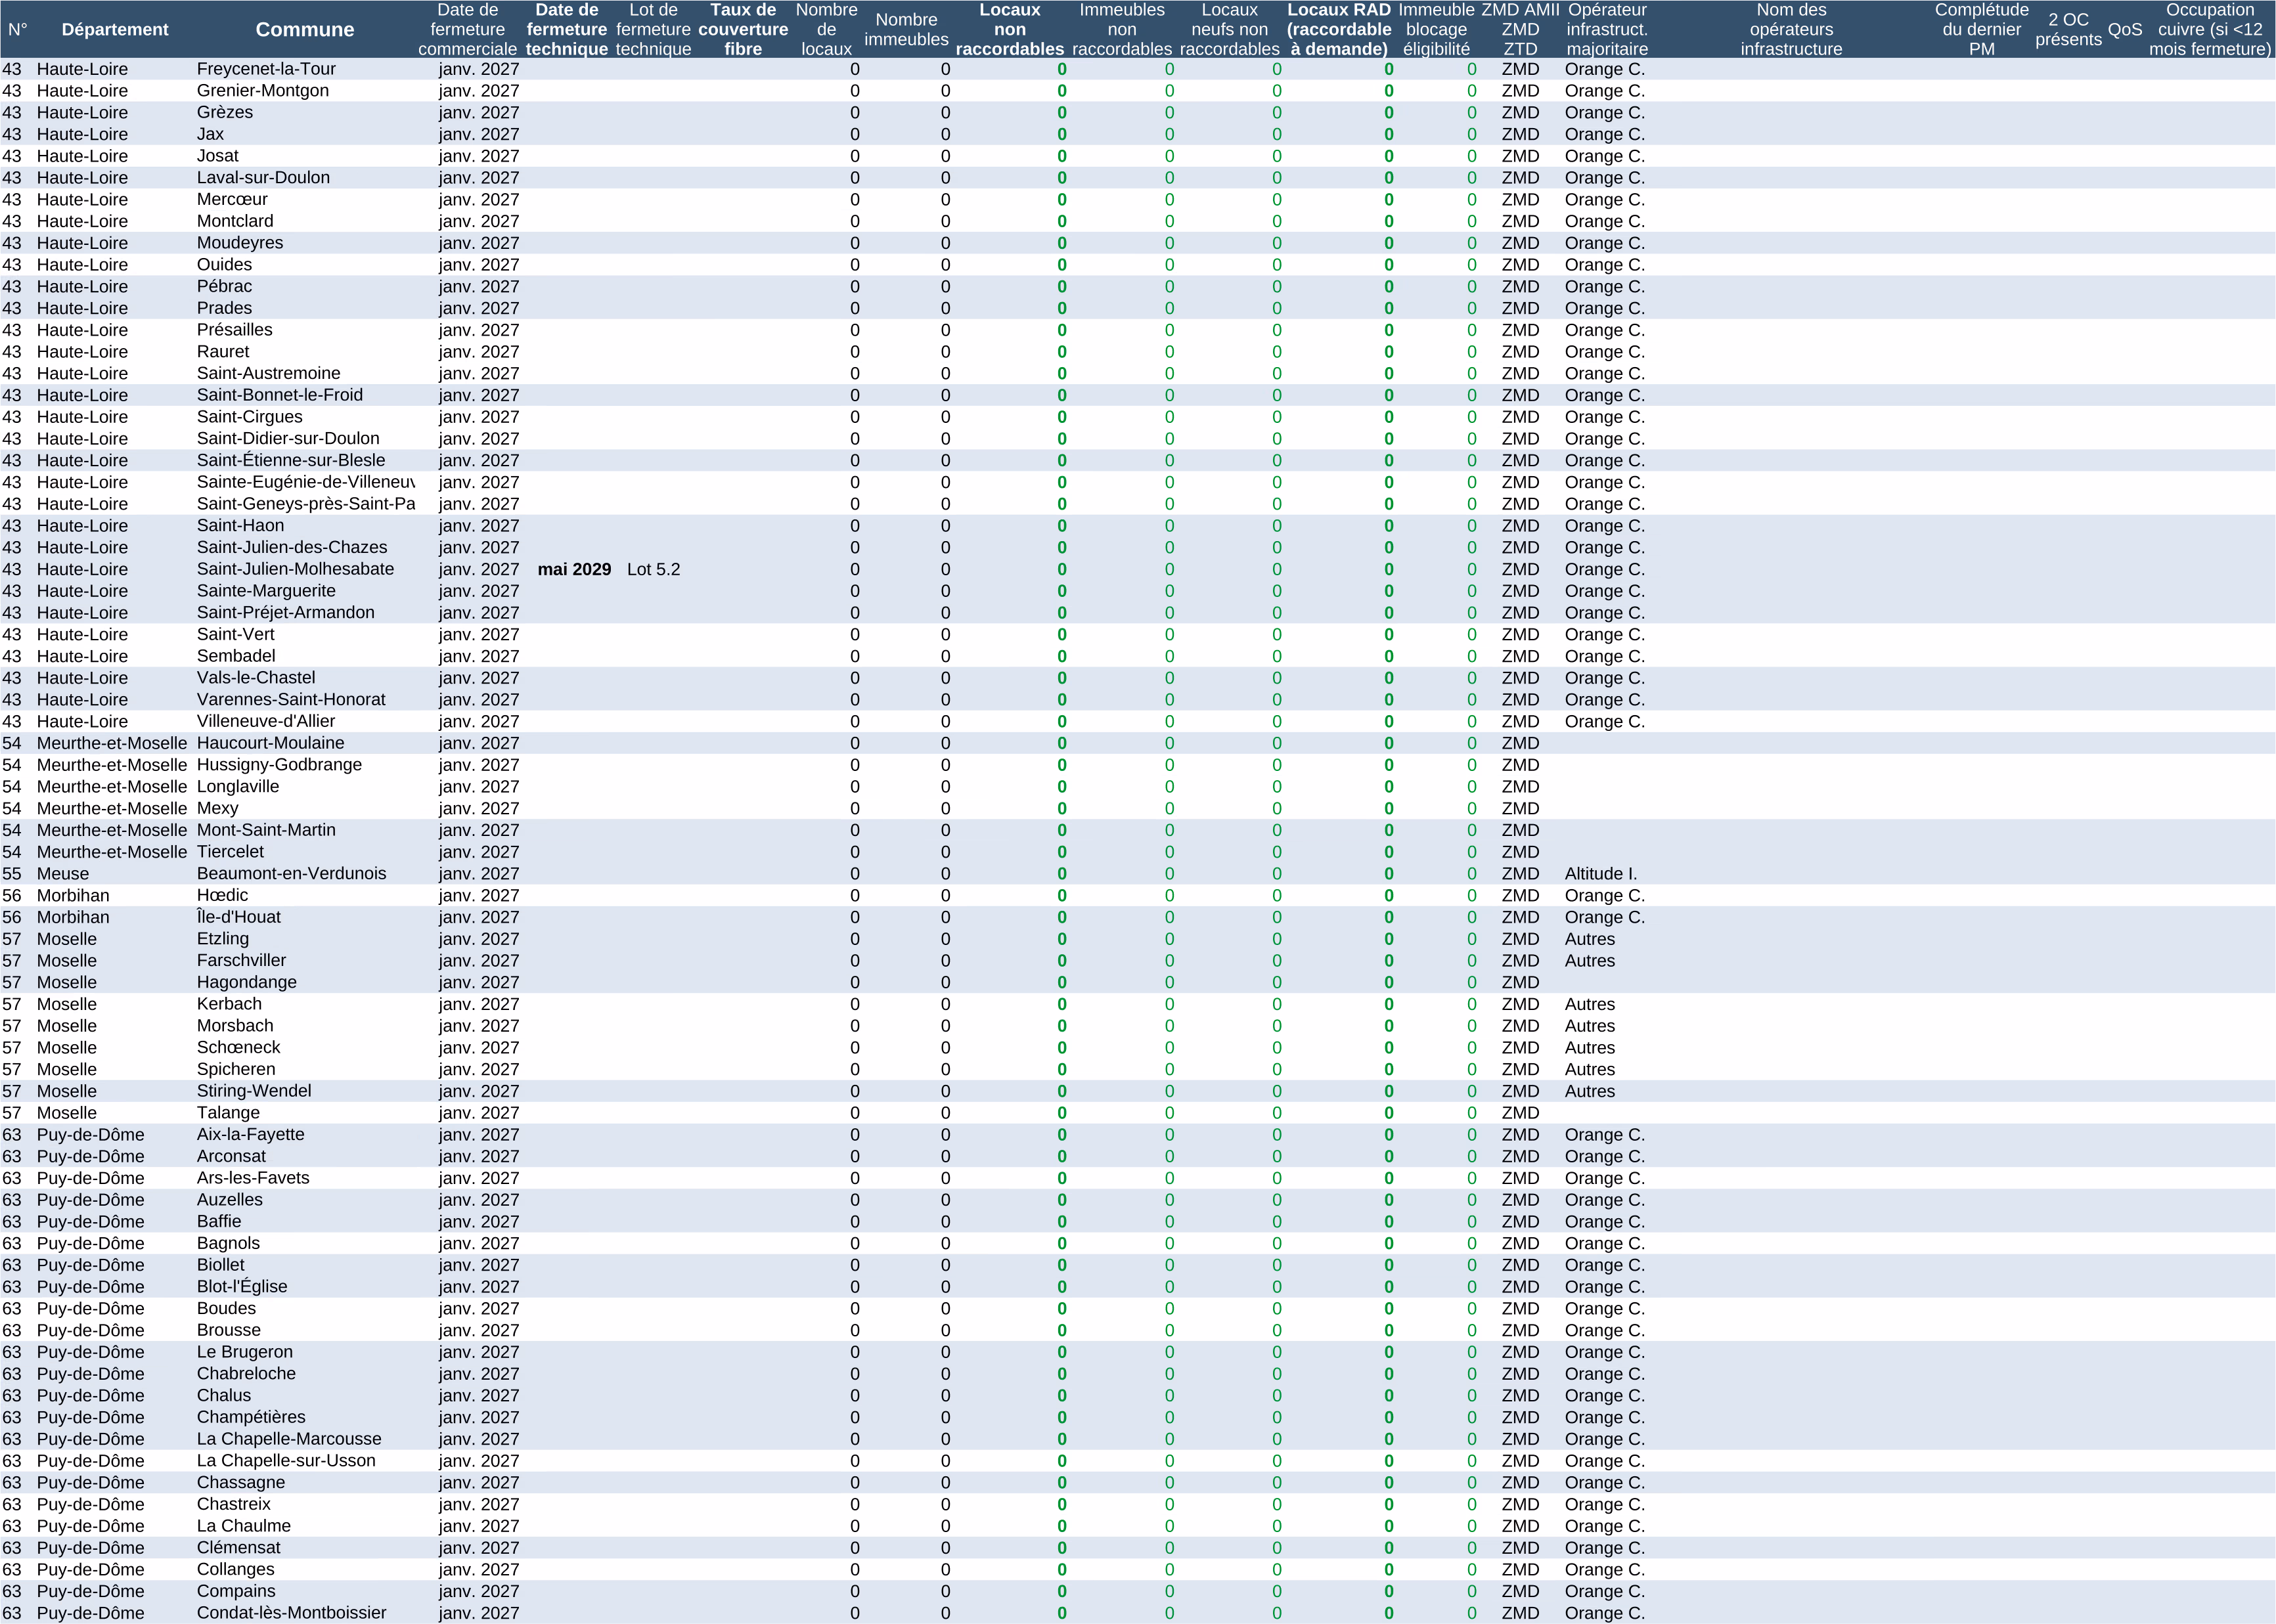
Task: Click the Date de fermeture commerciale header
Action: pos(467,30)
